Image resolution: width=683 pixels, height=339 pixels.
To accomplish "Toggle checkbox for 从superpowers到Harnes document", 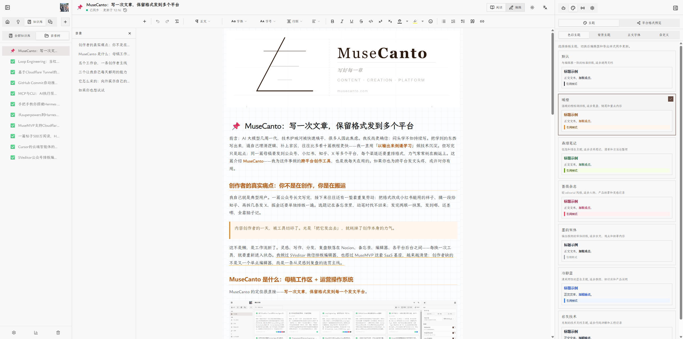I will point(13,115).
